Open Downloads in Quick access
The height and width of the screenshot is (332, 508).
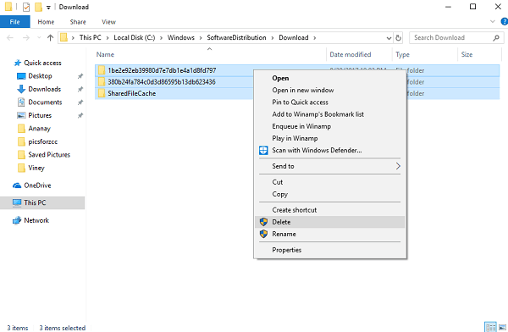click(x=44, y=89)
